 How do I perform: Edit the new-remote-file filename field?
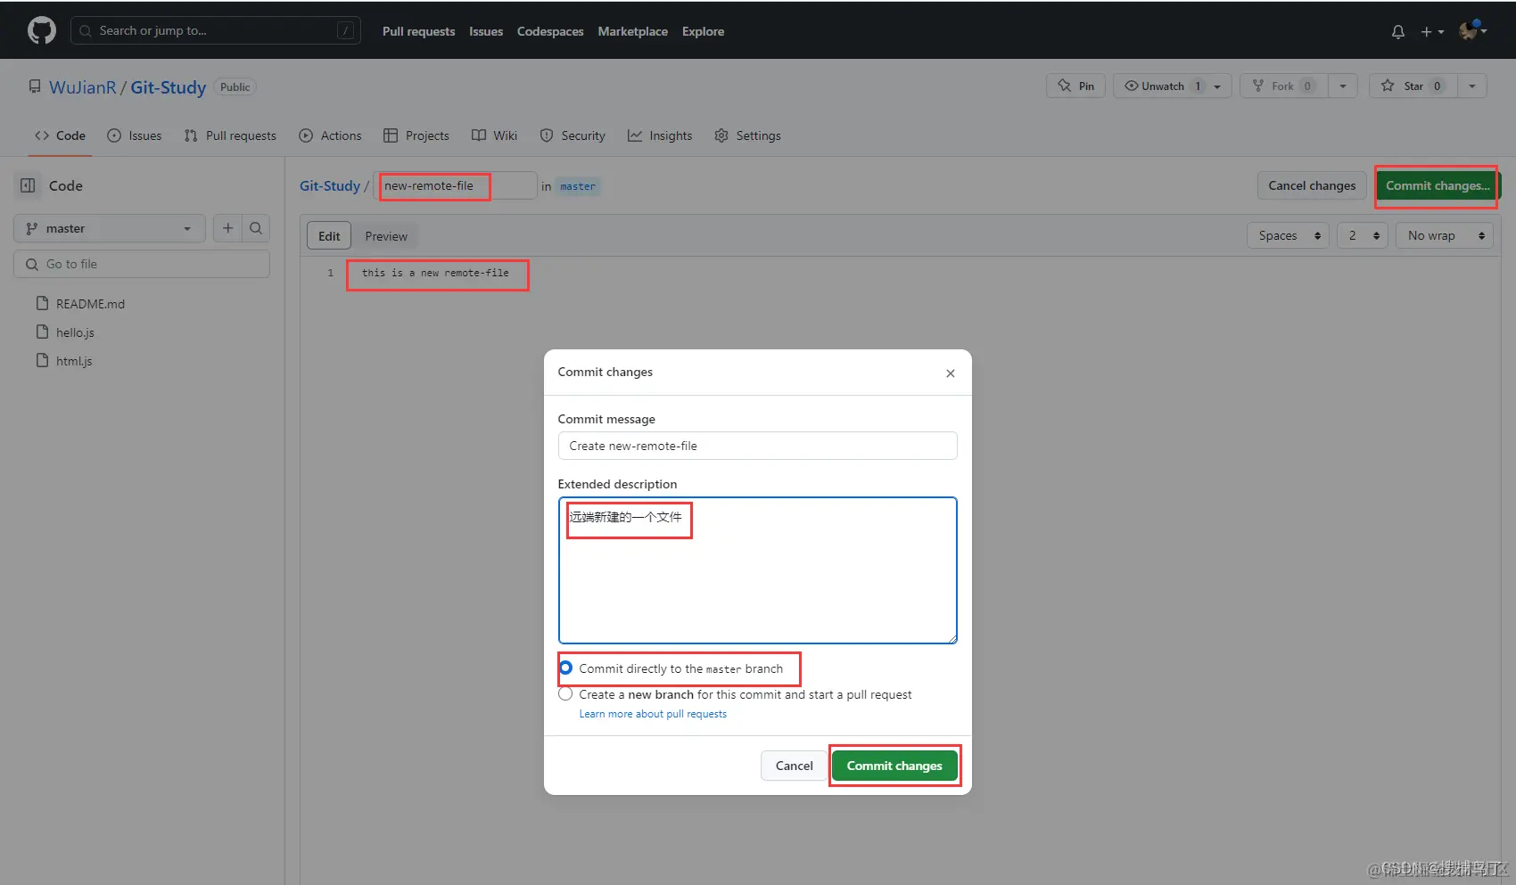[x=455, y=185]
